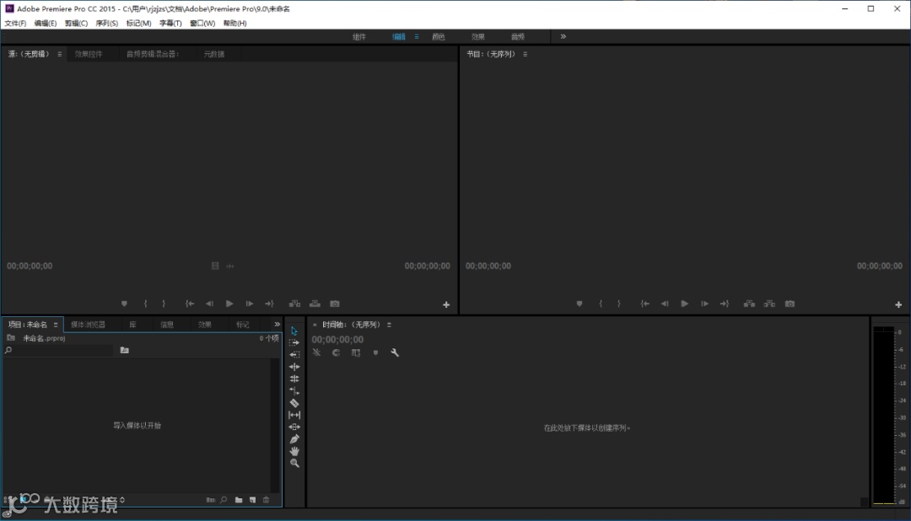Go to In point in Source monitor
Screen dimensions: 911x521
coord(190,303)
